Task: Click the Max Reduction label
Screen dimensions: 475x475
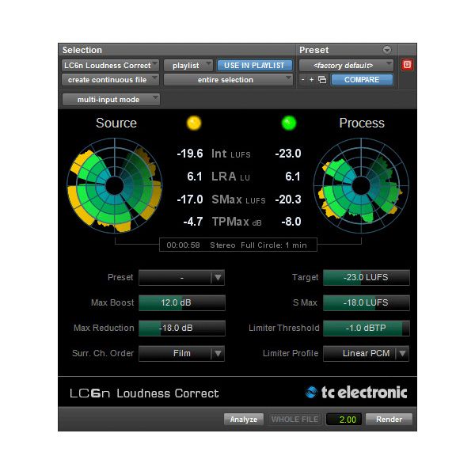Action: pos(104,328)
